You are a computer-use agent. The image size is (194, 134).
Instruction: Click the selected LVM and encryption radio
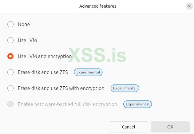(x=10, y=56)
